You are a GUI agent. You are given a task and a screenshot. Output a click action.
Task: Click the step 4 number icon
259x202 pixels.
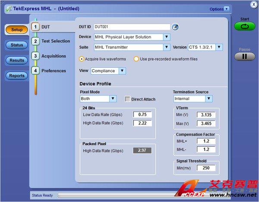[x=35, y=71]
